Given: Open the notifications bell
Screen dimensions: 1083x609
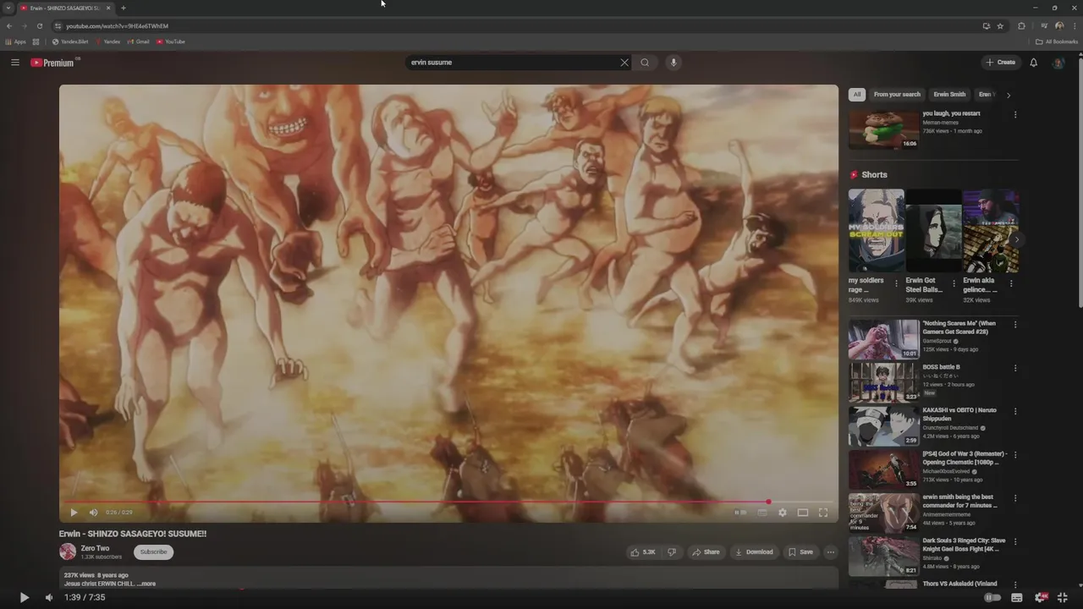Looking at the screenshot, I should [1033, 63].
